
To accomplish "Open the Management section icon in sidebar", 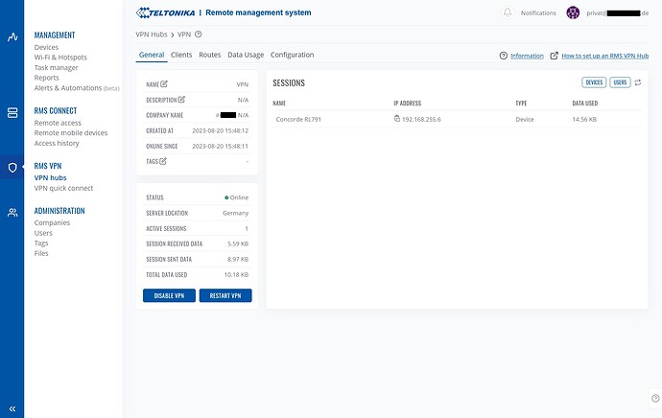I will 12,37.
